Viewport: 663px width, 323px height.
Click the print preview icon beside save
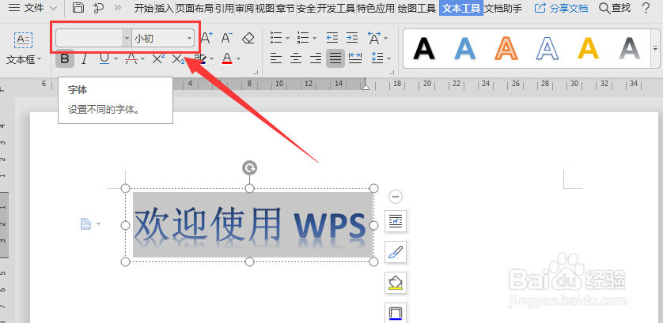98,8
